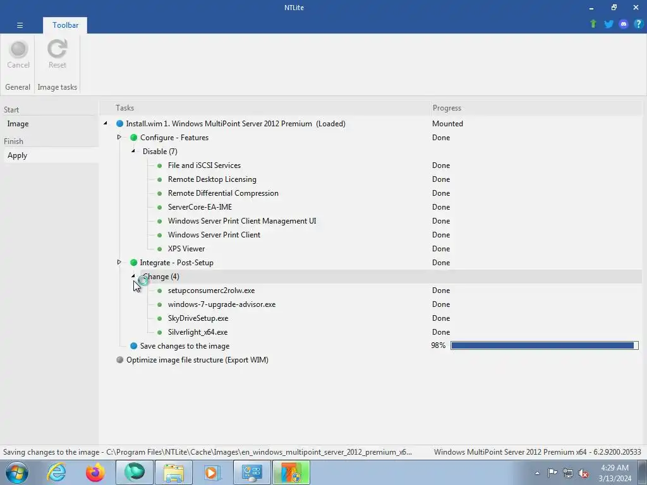
Task: Click the volume muted tray icon
Action: (x=583, y=473)
